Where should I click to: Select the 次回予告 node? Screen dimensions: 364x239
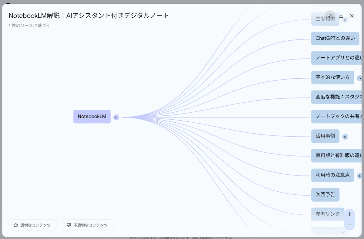325,195
